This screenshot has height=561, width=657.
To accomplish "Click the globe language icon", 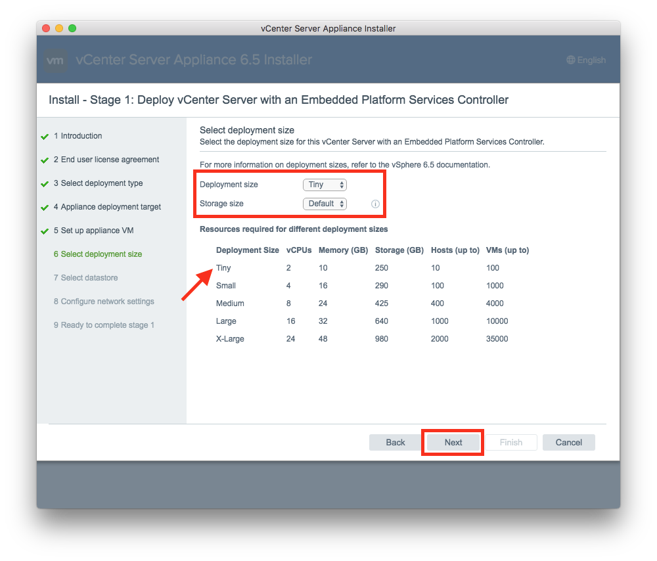I will point(571,60).
